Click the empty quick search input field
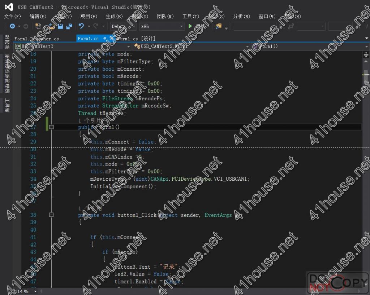Viewport: 370px width, 295px height. [x=255, y=26]
